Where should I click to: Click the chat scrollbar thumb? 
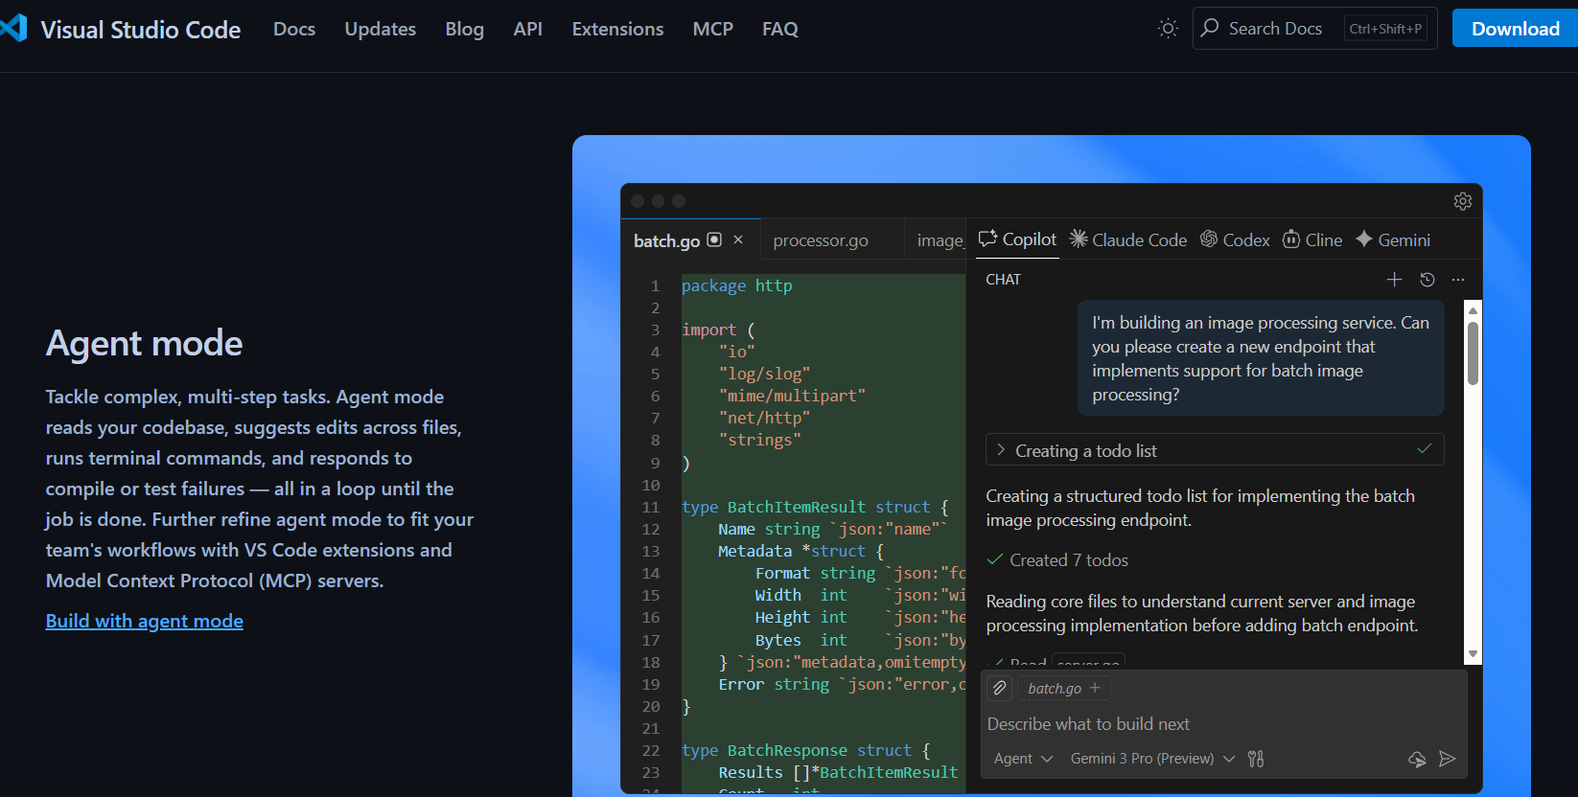pos(1473,353)
